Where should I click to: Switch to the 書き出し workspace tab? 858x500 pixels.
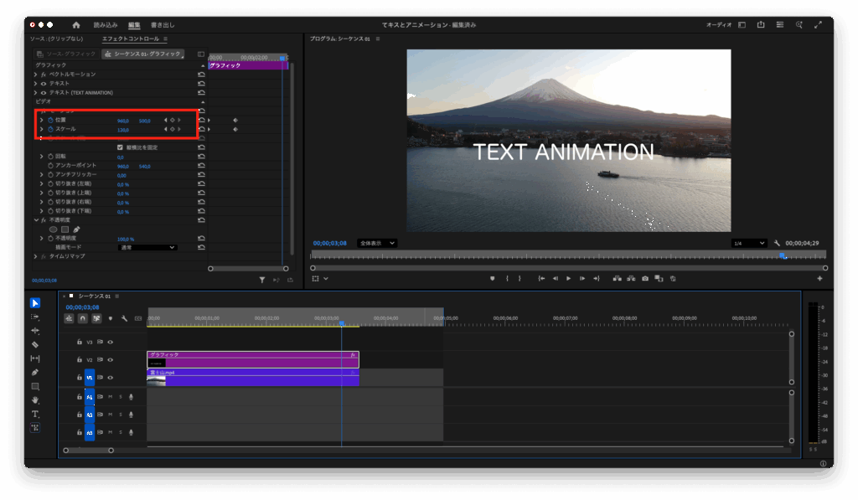click(163, 25)
